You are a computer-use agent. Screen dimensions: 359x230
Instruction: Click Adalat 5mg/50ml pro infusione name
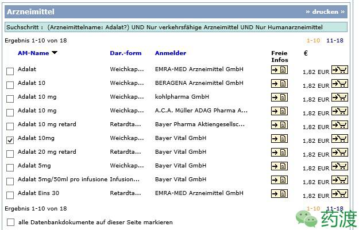63,180
